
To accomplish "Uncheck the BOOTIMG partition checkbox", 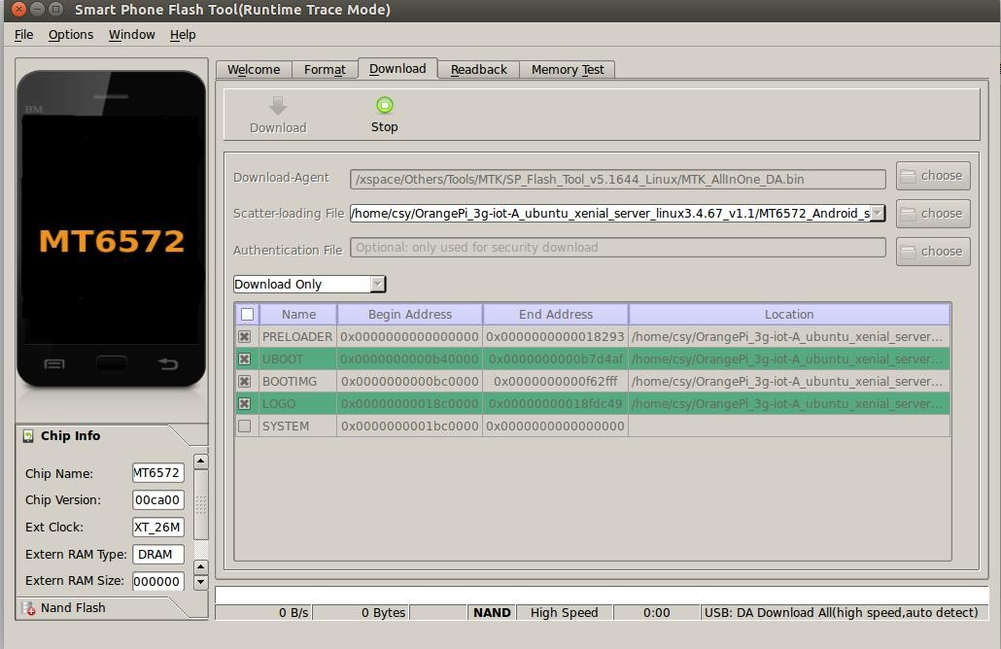I will 245,381.
